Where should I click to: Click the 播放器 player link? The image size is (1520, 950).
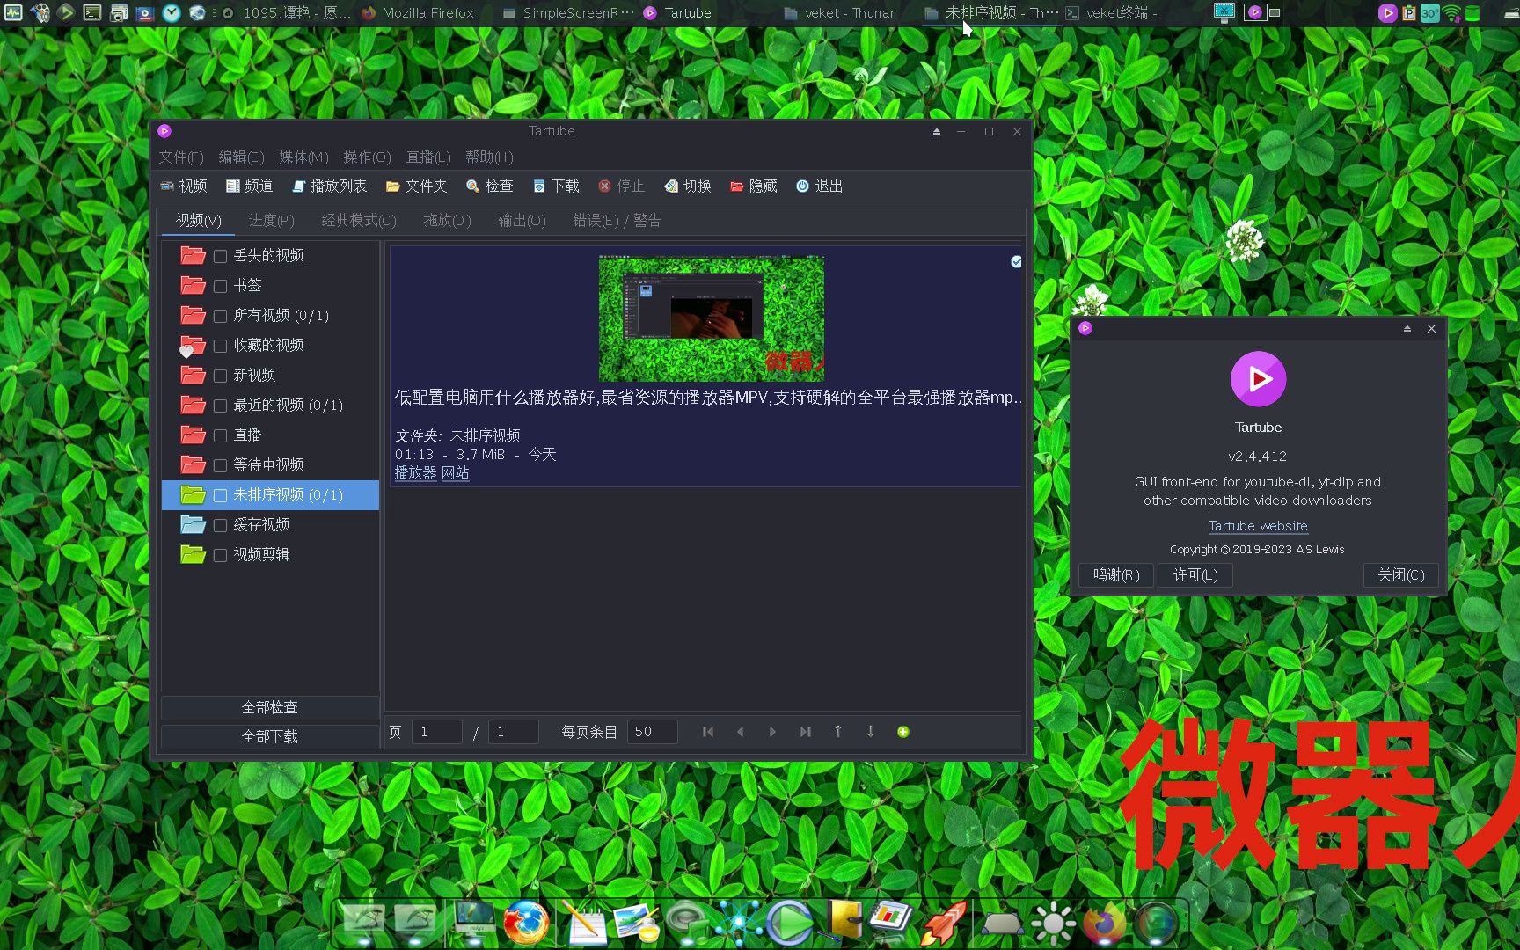point(415,473)
